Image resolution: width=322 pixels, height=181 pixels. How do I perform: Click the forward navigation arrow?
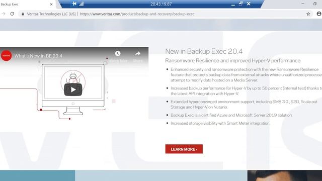(x=4, y=14)
